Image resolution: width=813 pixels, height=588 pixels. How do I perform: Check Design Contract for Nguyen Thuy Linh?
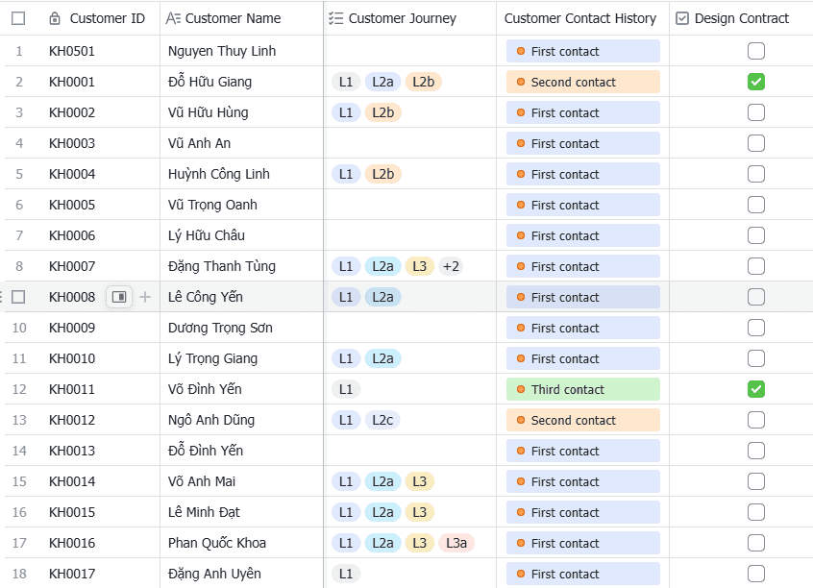click(756, 51)
